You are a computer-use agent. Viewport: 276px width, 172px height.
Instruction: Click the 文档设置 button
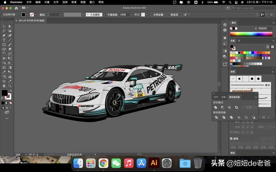tap(158, 14)
